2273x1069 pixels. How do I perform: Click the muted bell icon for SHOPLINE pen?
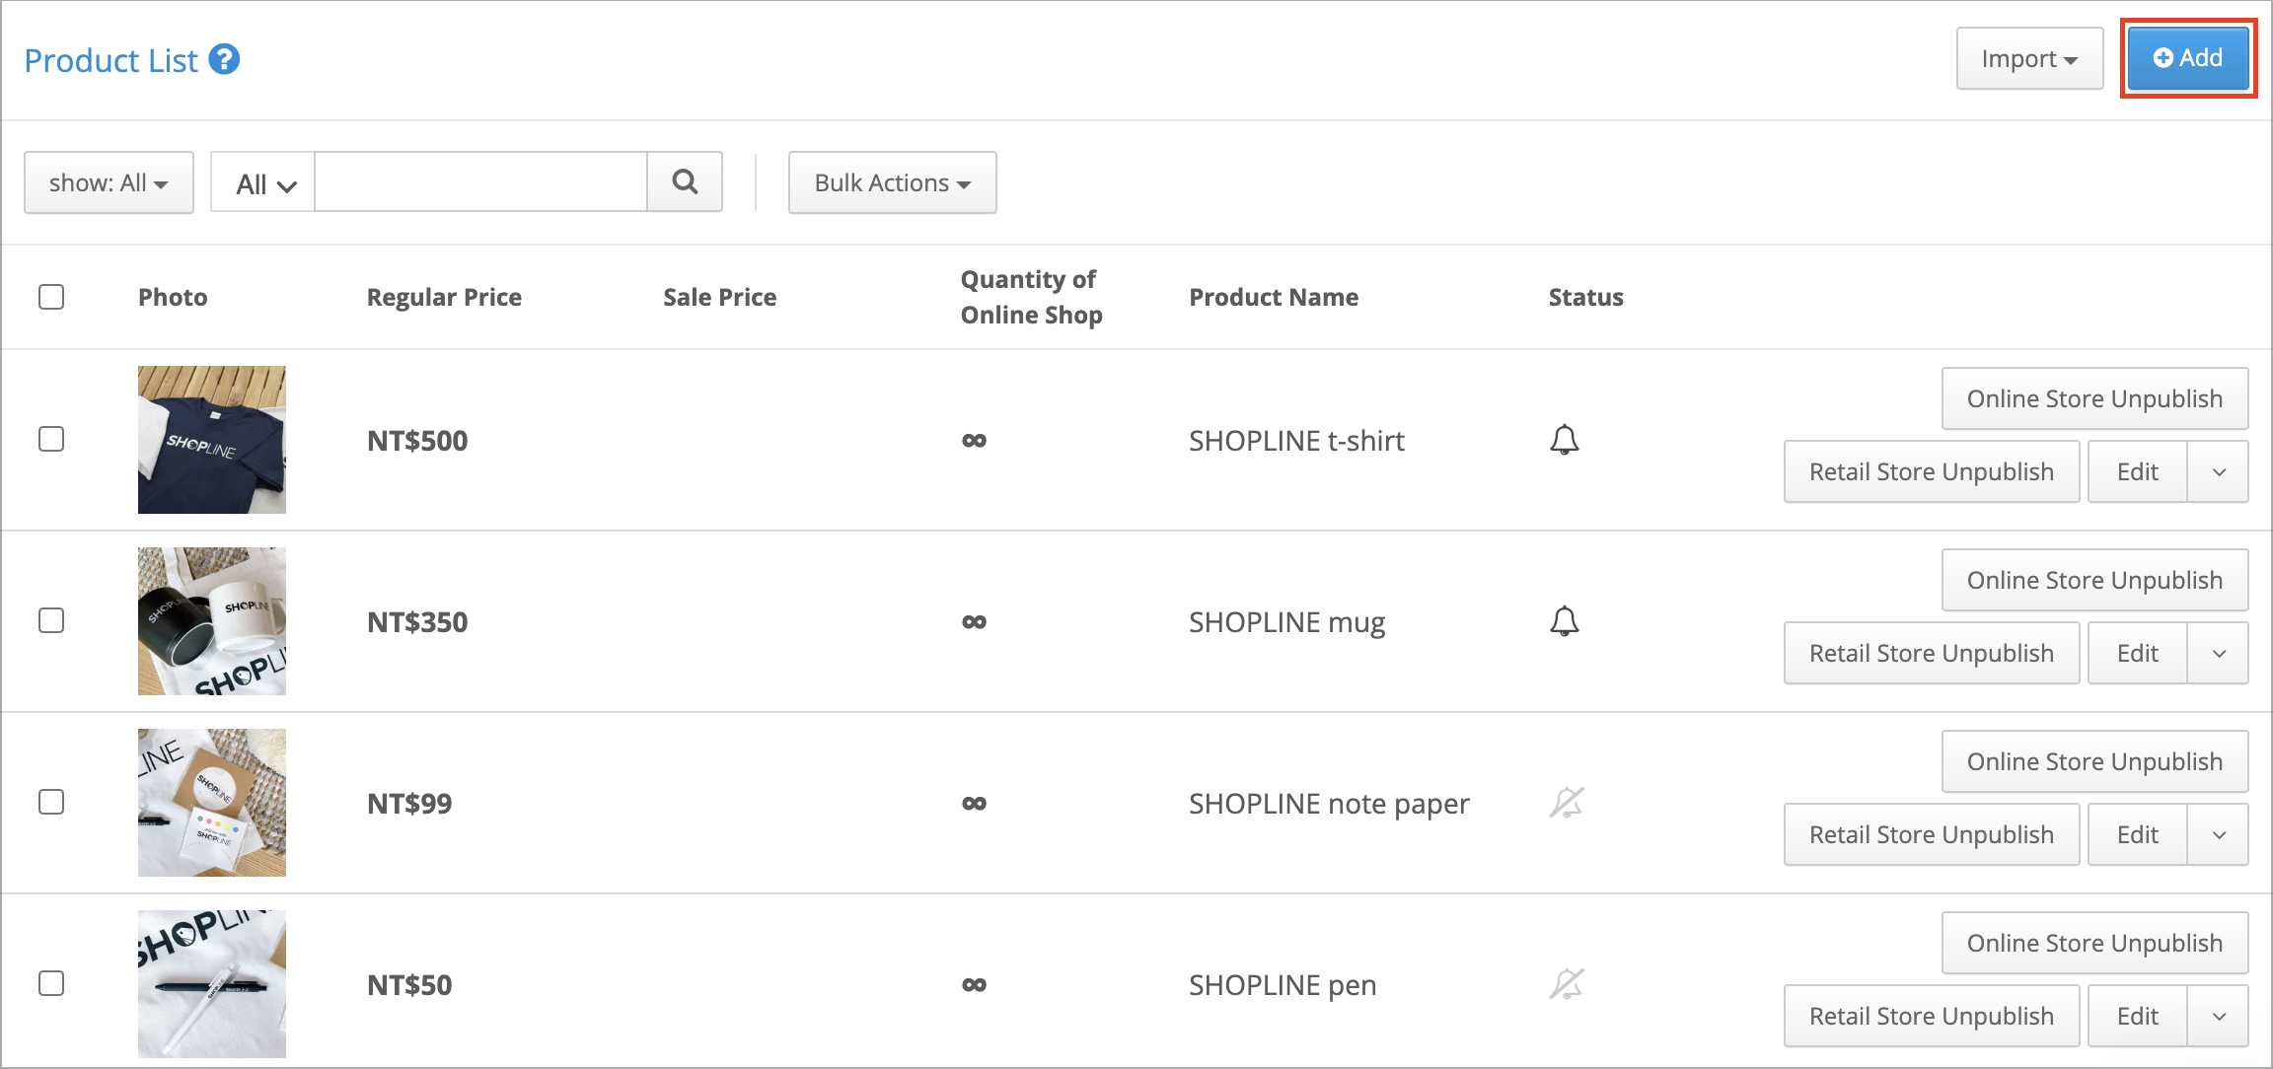1566,984
